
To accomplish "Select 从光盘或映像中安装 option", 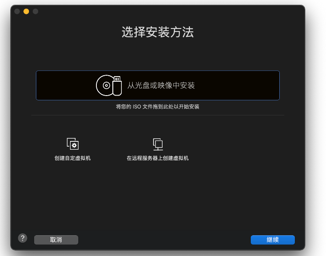I will click(157, 86).
